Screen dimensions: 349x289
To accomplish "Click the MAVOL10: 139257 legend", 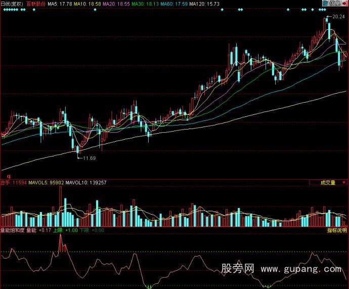I will [x=86, y=183].
